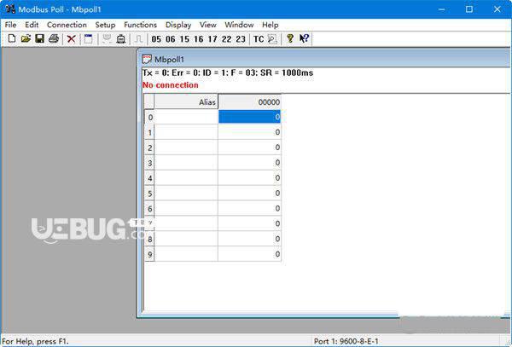Open the Functions menu
Viewport: 512px width, 347px height.
(x=141, y=25)
